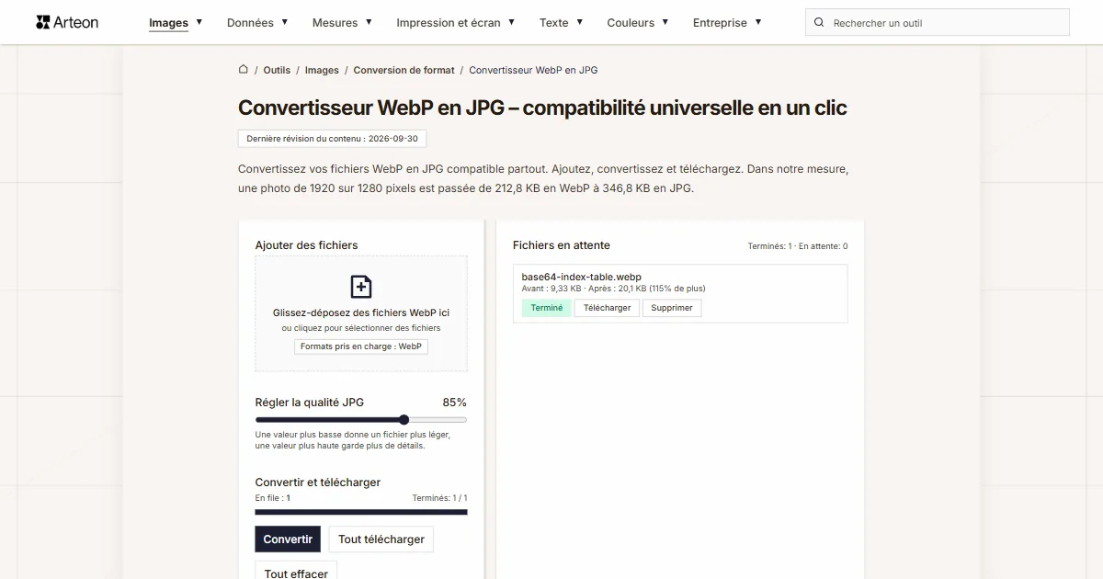Expand the Couleurs dropdown arrow
1103x579 pixels.
point(665,22)
